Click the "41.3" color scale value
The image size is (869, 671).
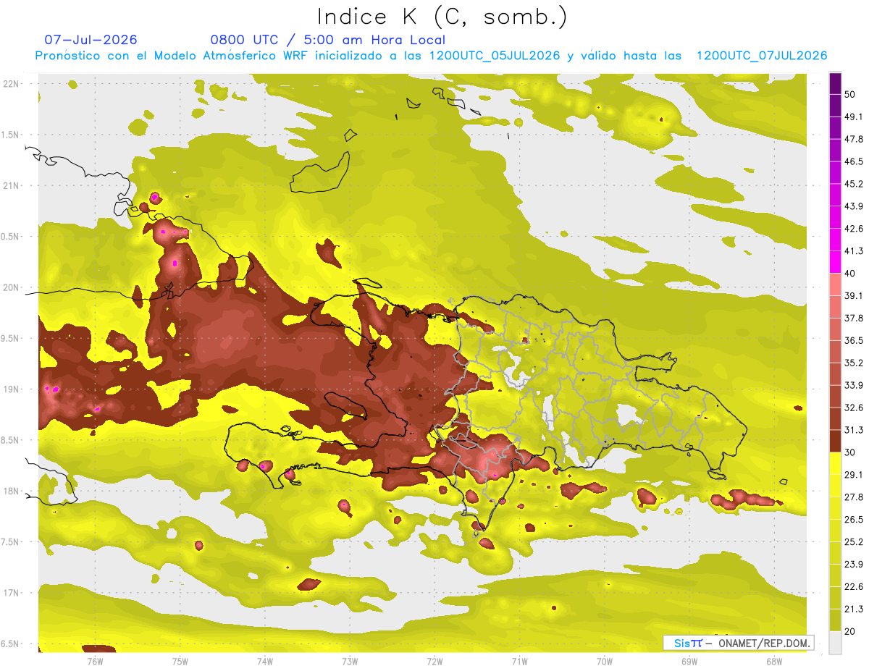pos(854,251)
